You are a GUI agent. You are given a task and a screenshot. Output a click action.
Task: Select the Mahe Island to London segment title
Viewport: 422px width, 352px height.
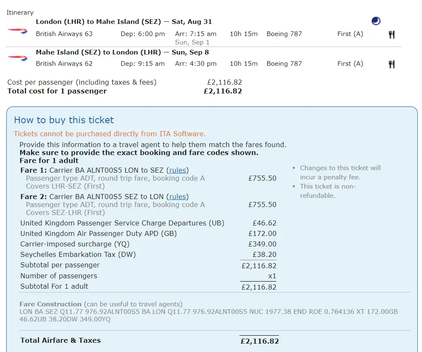pyautogui.click(x=122, y=52)
